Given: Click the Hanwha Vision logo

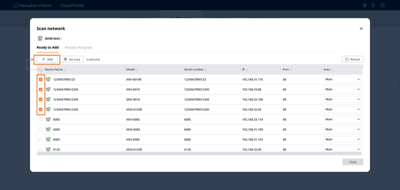Looking at the screenshot, I should [32, 5].
